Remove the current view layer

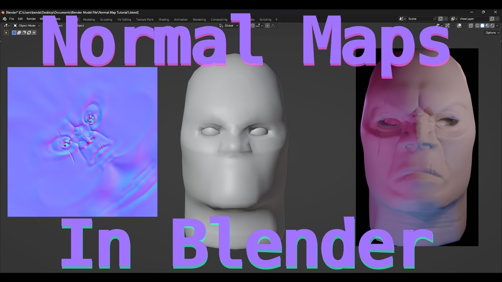pyautogui.click(x=497, y=19)
